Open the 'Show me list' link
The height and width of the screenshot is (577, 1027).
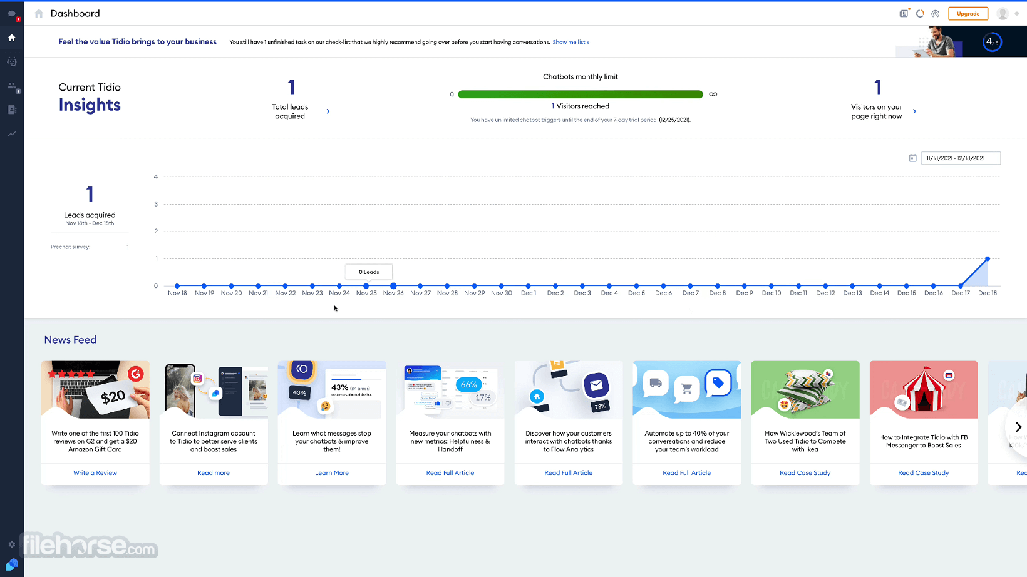click(x=570, y=42)
